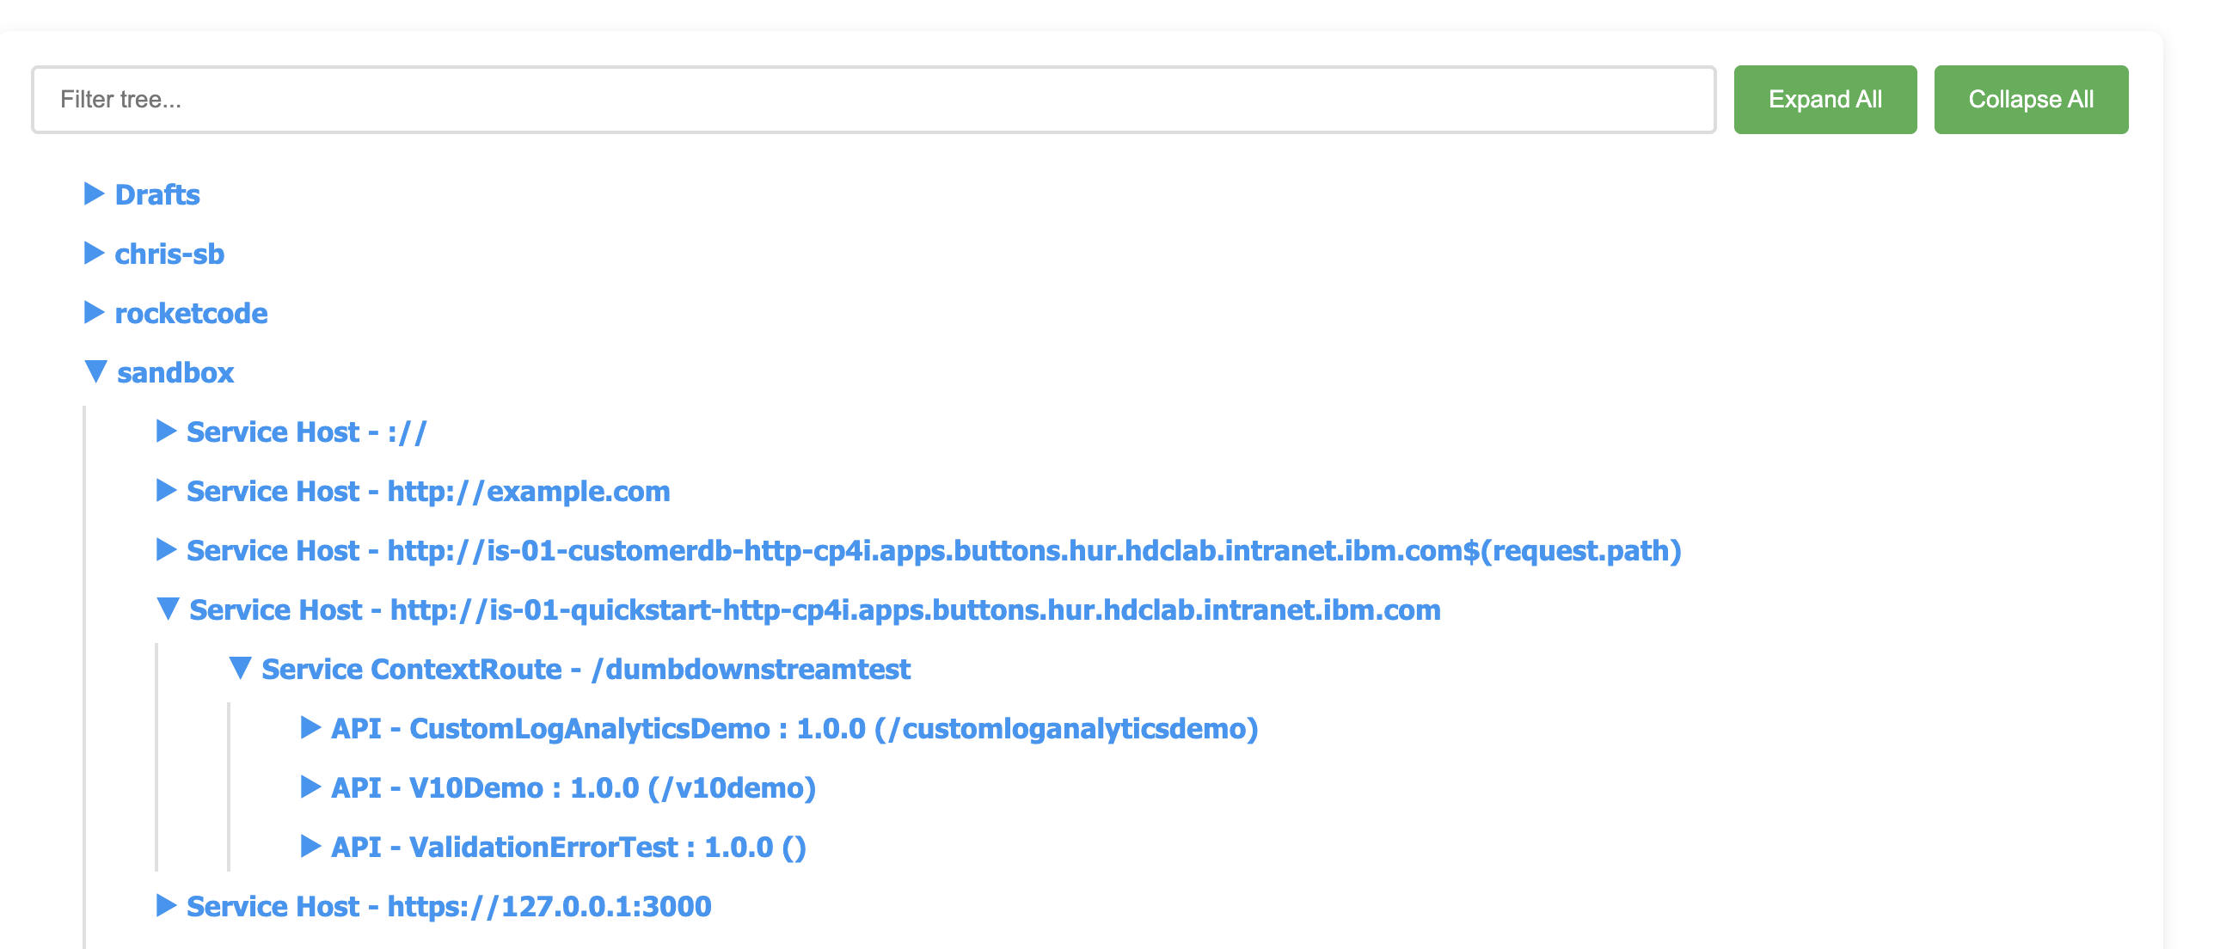Focus the Filter tree input field

pyautogui.click(x=872, y=99)
